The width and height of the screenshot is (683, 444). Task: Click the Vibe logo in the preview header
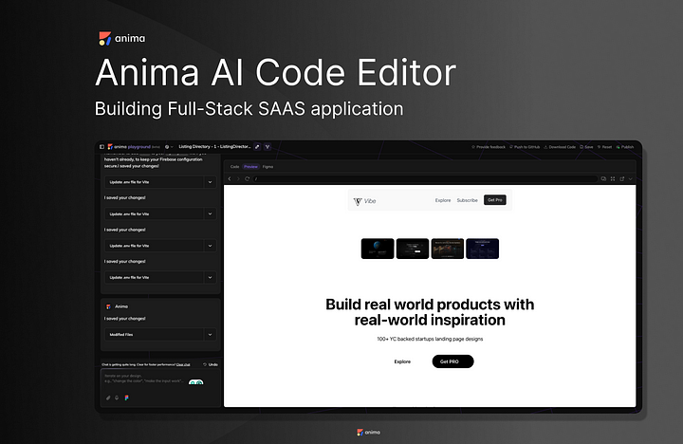[x=364, y=201]
